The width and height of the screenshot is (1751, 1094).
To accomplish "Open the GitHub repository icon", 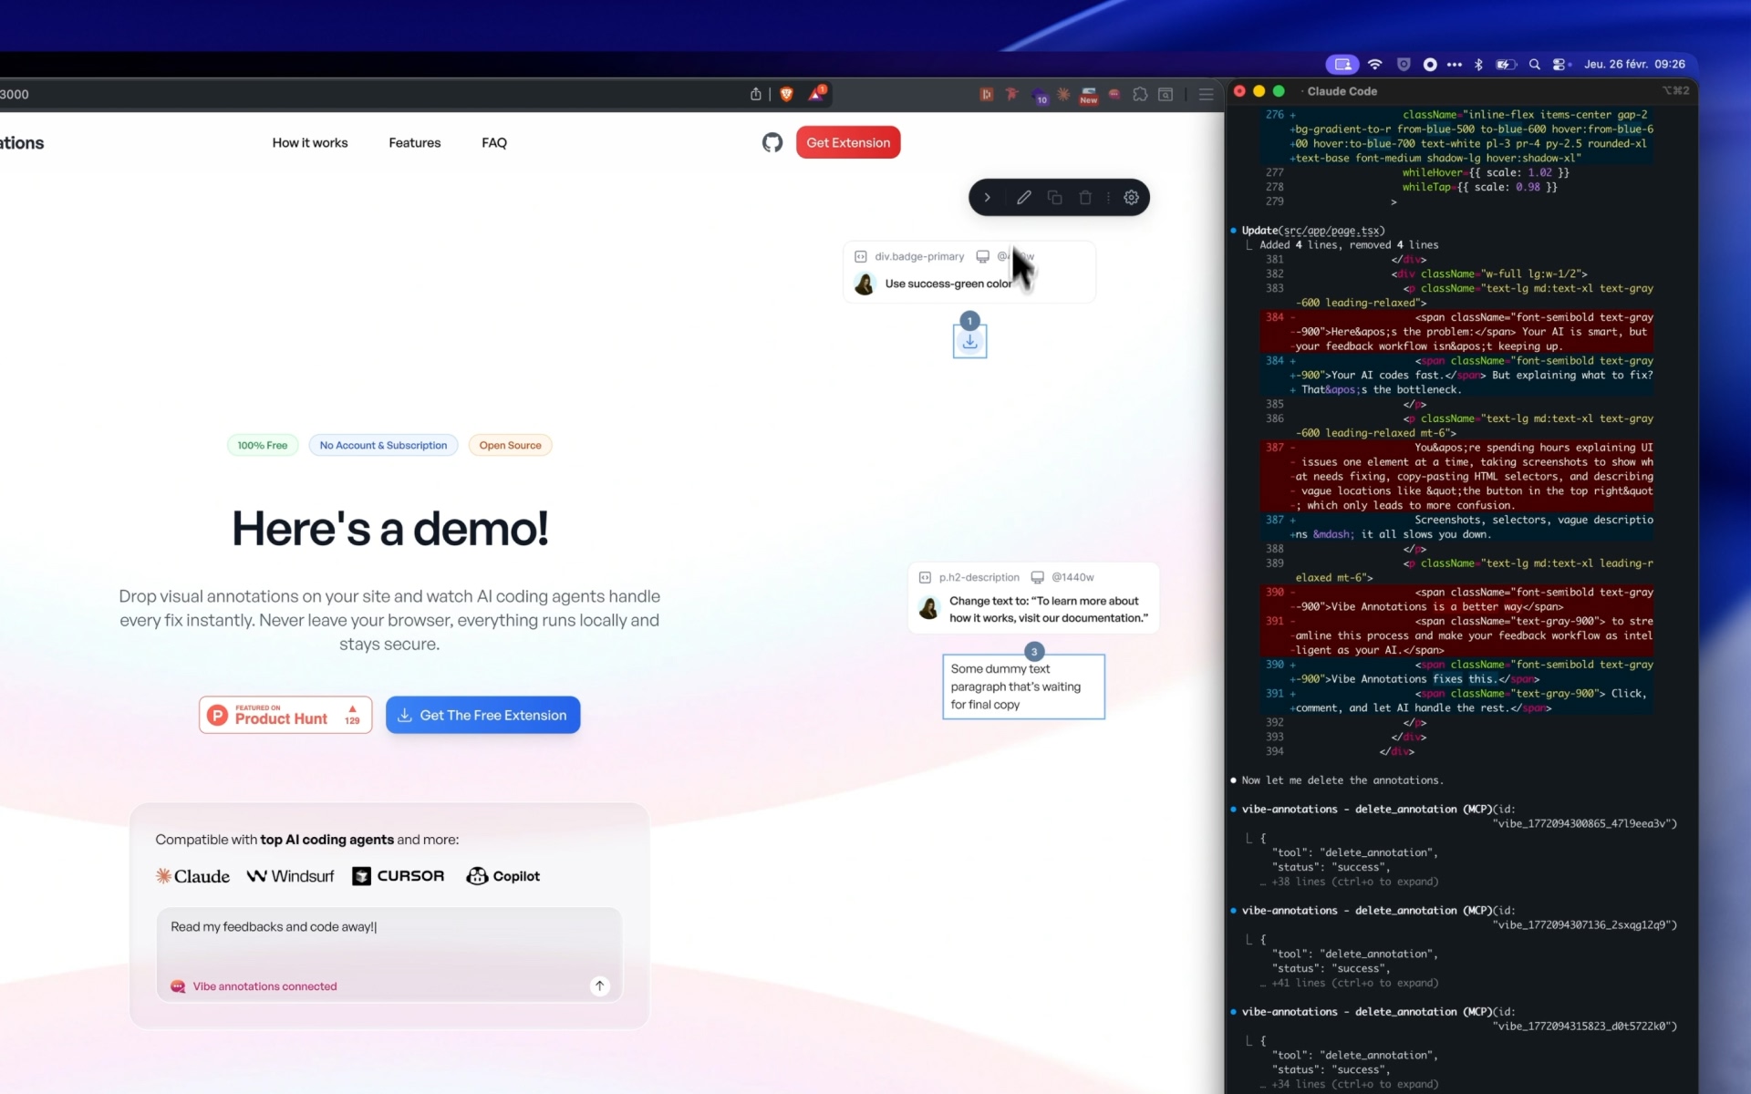I will [772, 142].
